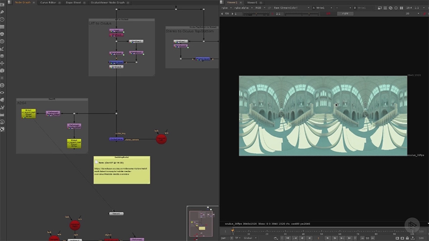Open the ToolSets wrench menu

[2, 108]
